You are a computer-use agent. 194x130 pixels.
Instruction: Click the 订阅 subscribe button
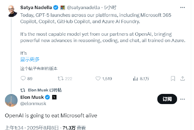167,99
